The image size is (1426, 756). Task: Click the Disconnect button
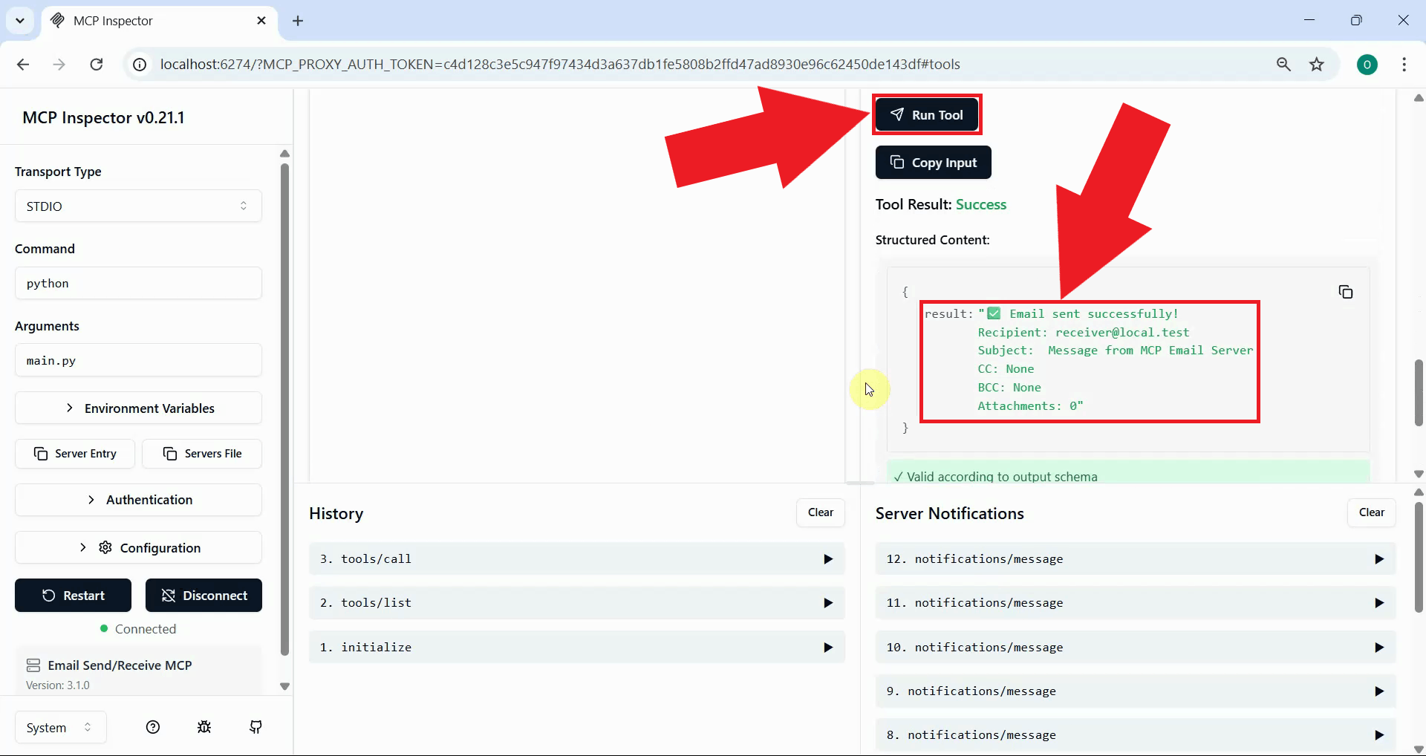[204, 595]
